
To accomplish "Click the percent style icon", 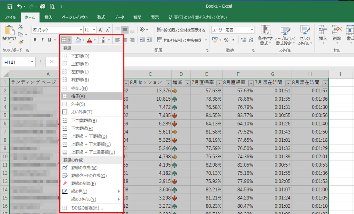I will click(x=226, y=40).
